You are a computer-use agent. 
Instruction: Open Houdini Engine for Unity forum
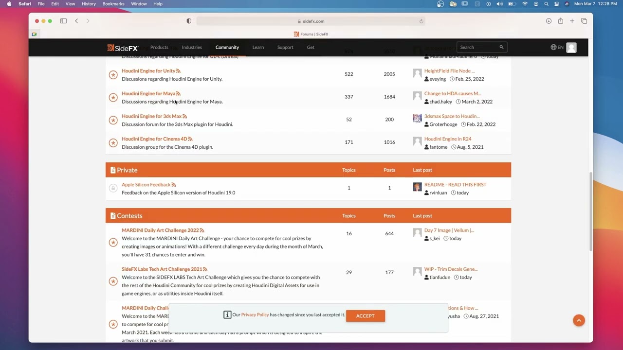[148, 71]
